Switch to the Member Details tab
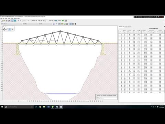The image size is (165, 124). point(128,27)
